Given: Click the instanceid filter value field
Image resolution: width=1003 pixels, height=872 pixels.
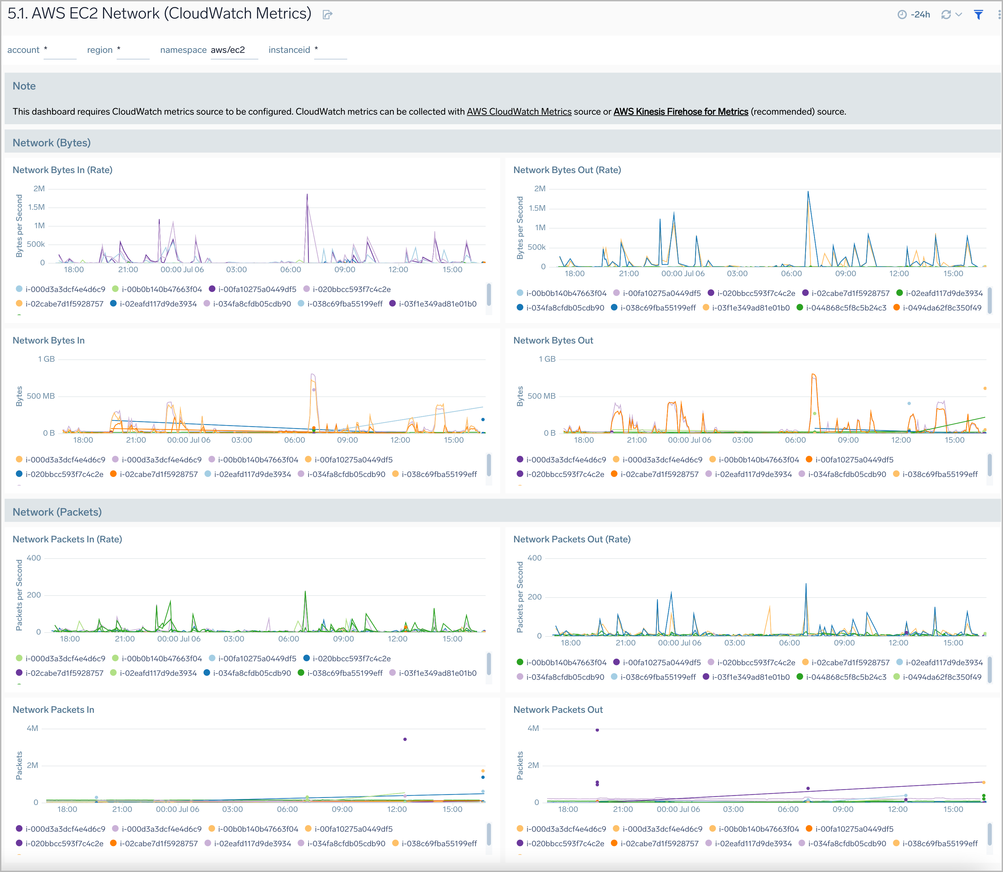Looking at the screenshot, I should (330, 50).
